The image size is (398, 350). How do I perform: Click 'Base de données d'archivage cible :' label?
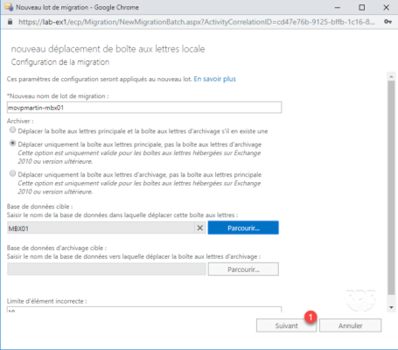[x=57, y=248]
